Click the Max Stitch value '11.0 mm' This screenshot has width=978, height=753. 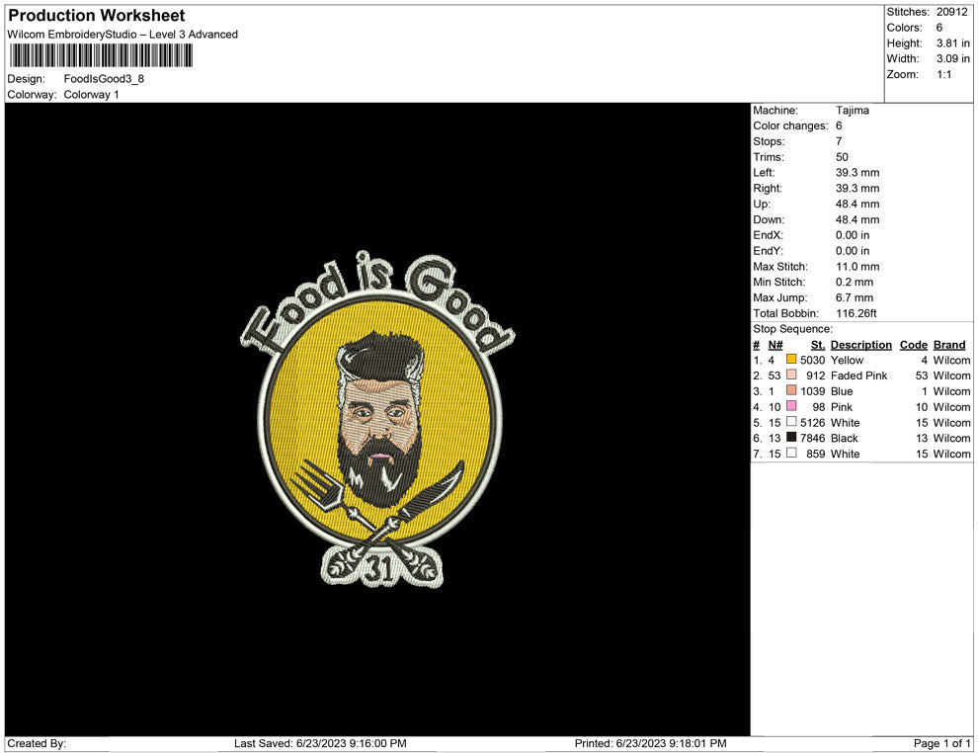coord(857,267)
